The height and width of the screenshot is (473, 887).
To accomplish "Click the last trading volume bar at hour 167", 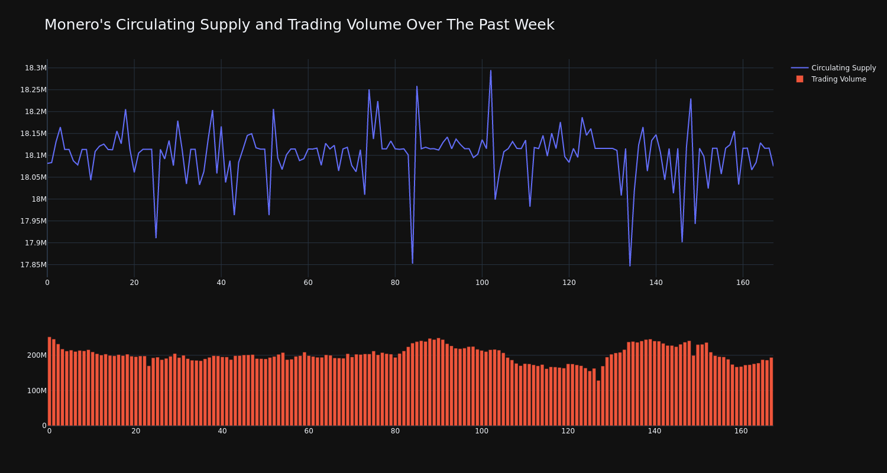I will [x=771, y=391].
